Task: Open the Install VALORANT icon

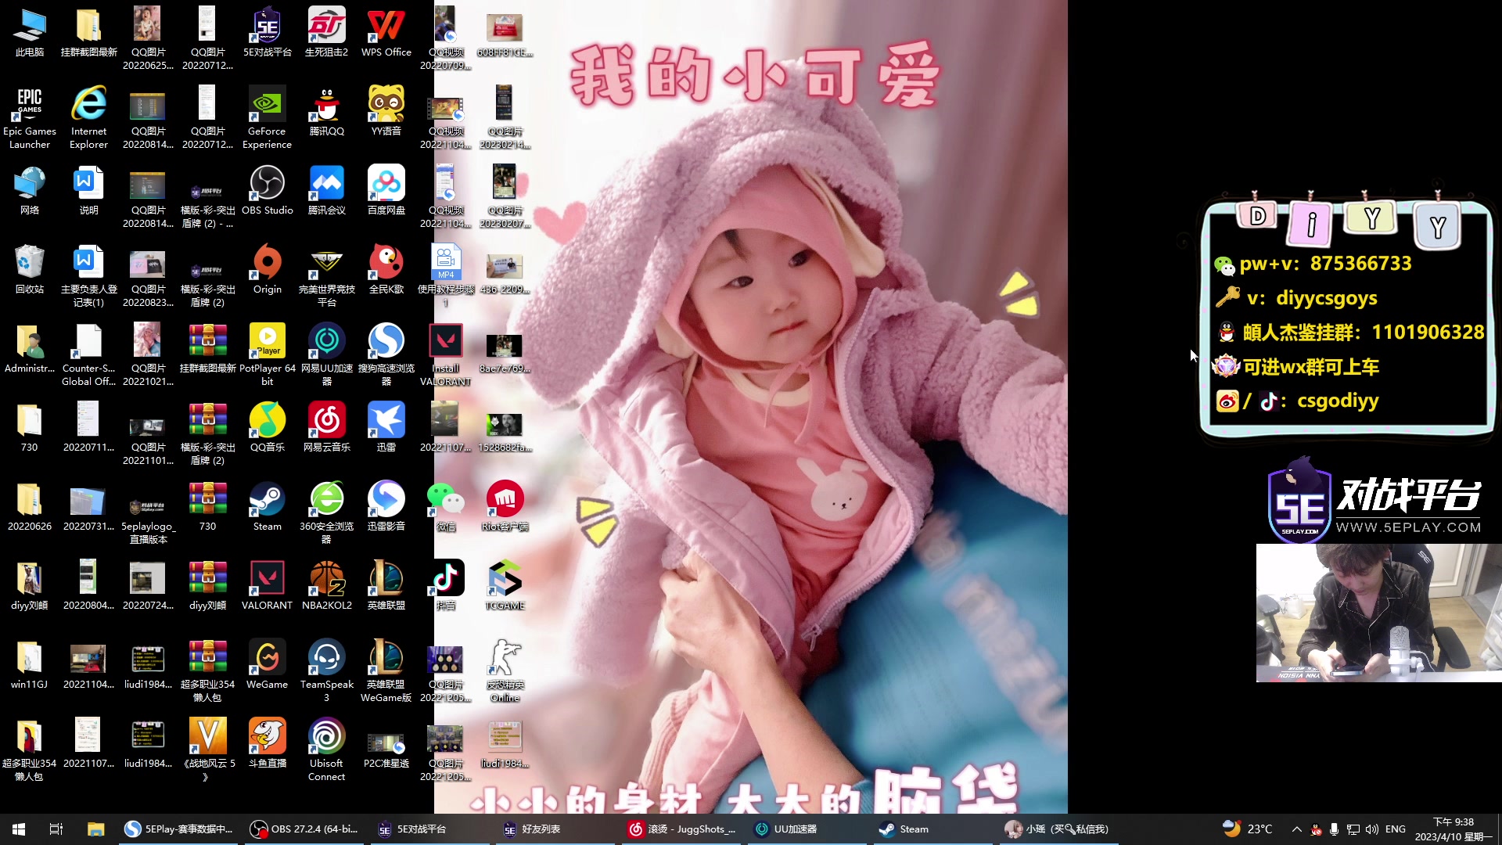Action: coord(446,354)
